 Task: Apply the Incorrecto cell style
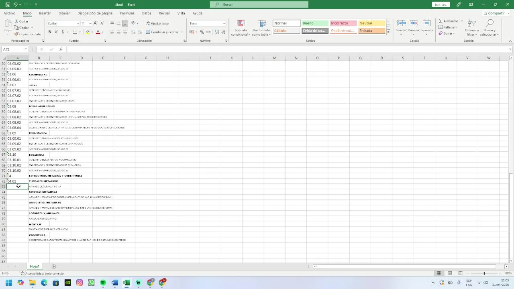coord(343,23)
